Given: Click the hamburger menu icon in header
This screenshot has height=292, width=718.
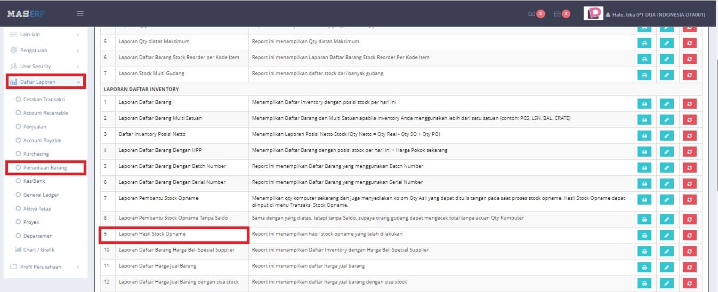Looking at the screenshot, I should click(x=80, y=13).
